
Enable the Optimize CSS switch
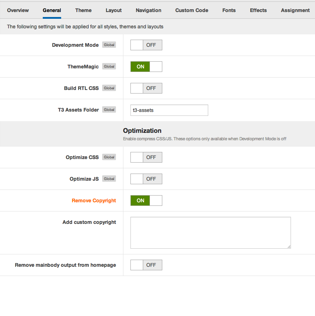(x=146, y=157)
